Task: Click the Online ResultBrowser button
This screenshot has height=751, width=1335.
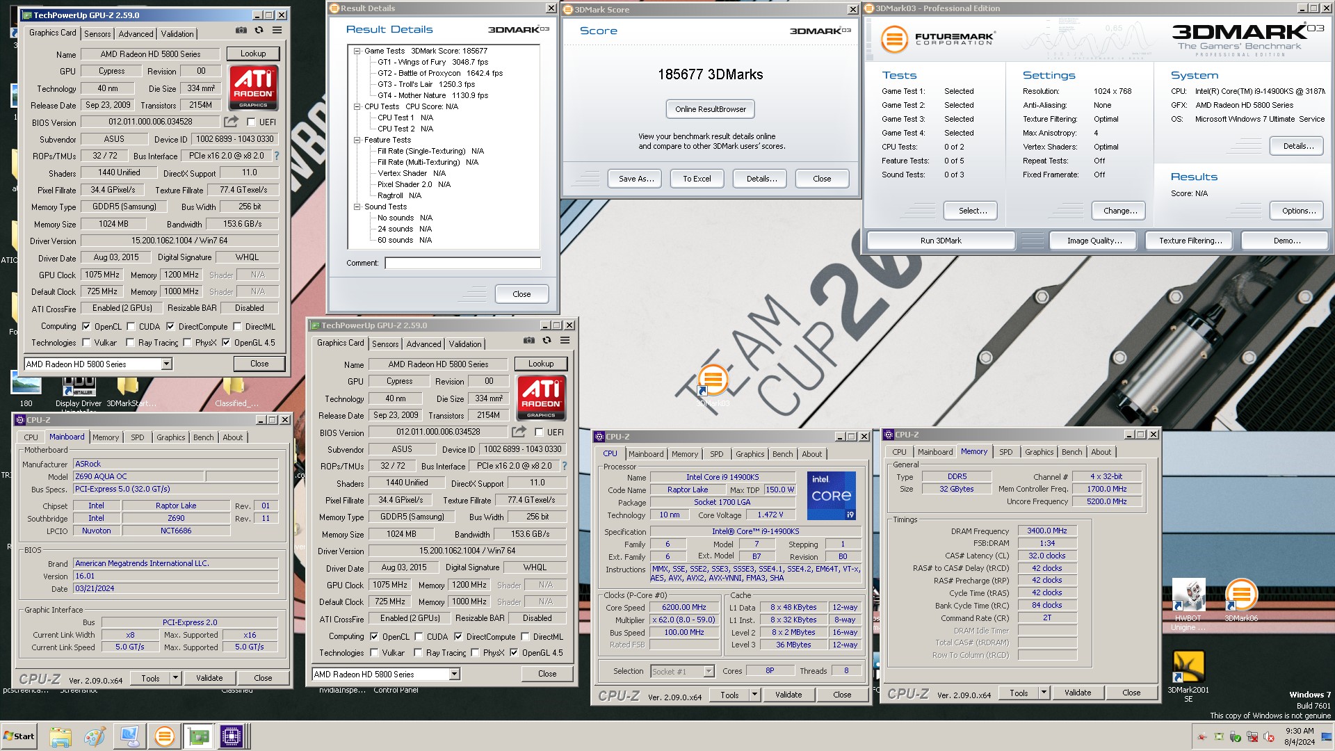Action: point(710,109)
